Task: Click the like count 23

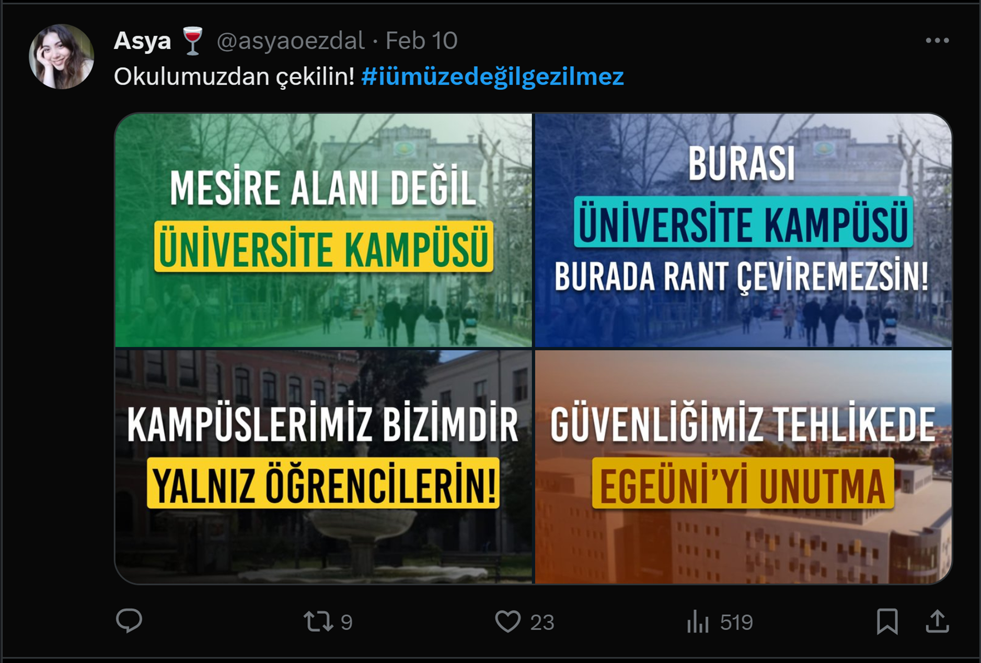Action: (542, 622)
